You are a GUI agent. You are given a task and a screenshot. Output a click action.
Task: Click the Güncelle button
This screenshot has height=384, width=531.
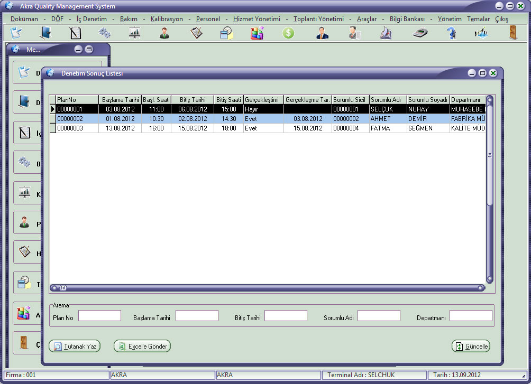click(471, 346)
